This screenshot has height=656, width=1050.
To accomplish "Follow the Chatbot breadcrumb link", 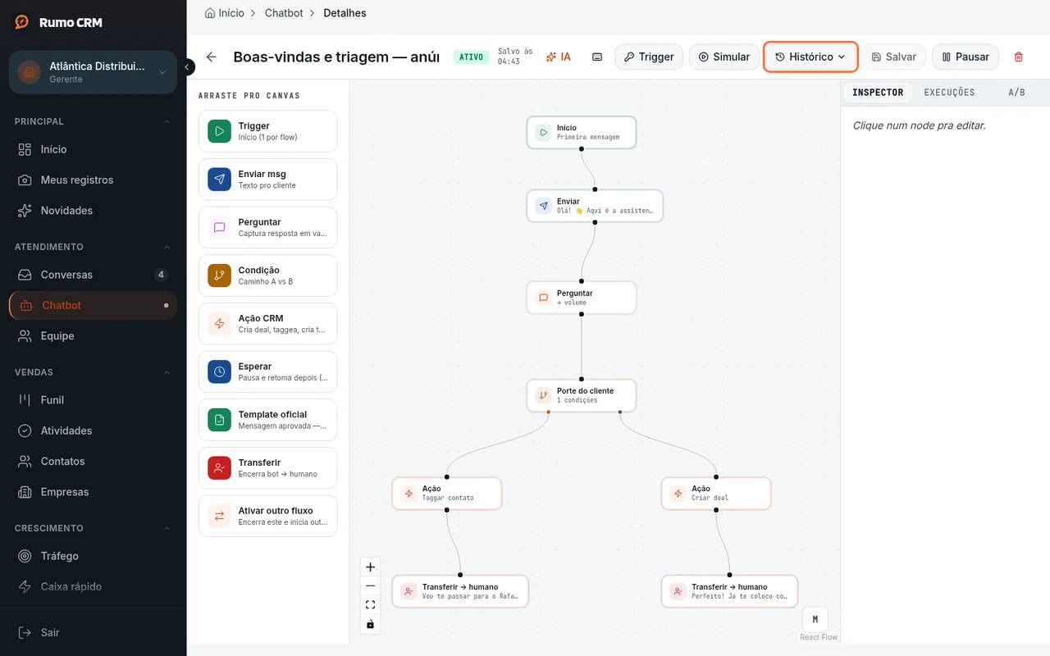I will 284,13.
